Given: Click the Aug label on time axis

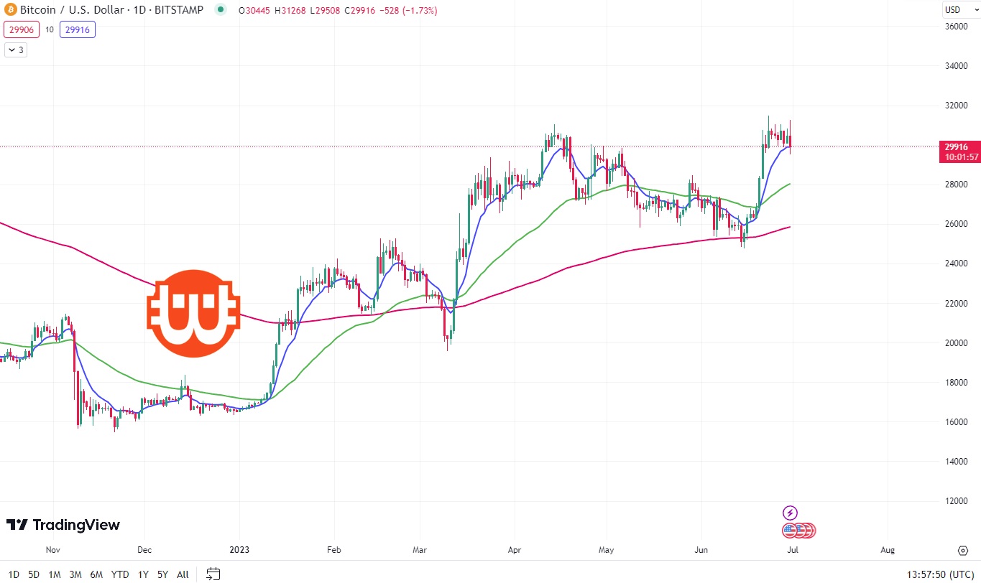Looking at the screenshot, I should pos(888,551).
